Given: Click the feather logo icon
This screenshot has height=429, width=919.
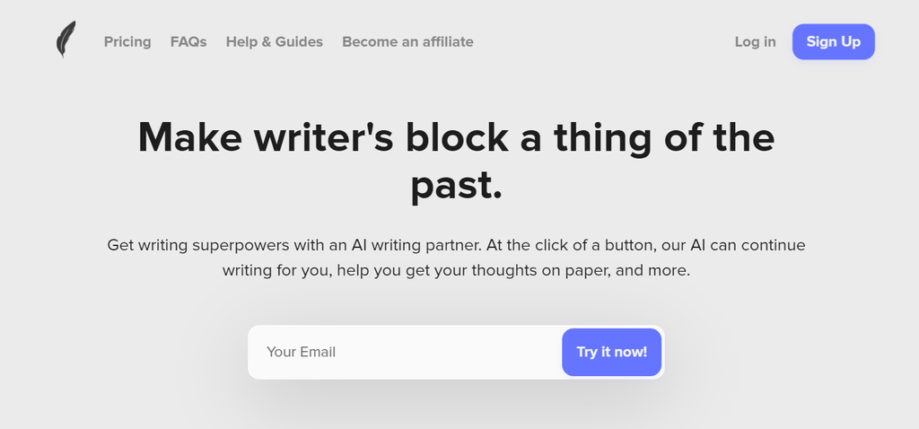Looking at the screenshot, I should coord(66,40).
